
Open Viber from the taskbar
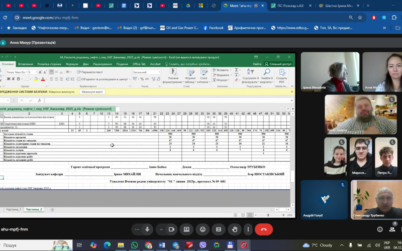click(203, 245)
